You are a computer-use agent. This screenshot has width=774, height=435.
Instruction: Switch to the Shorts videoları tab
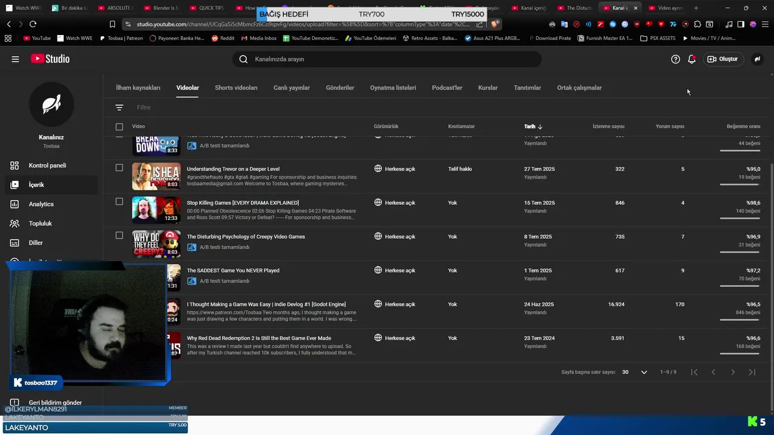click(236, 88)
